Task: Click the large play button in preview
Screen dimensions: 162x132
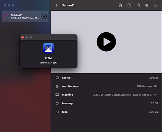Action: [x=106, y=42]
